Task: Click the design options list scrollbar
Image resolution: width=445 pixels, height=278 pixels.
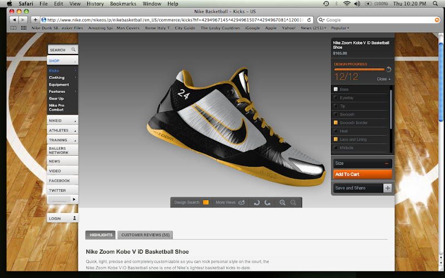Action: pyautogui.click(x=391, y=109)
